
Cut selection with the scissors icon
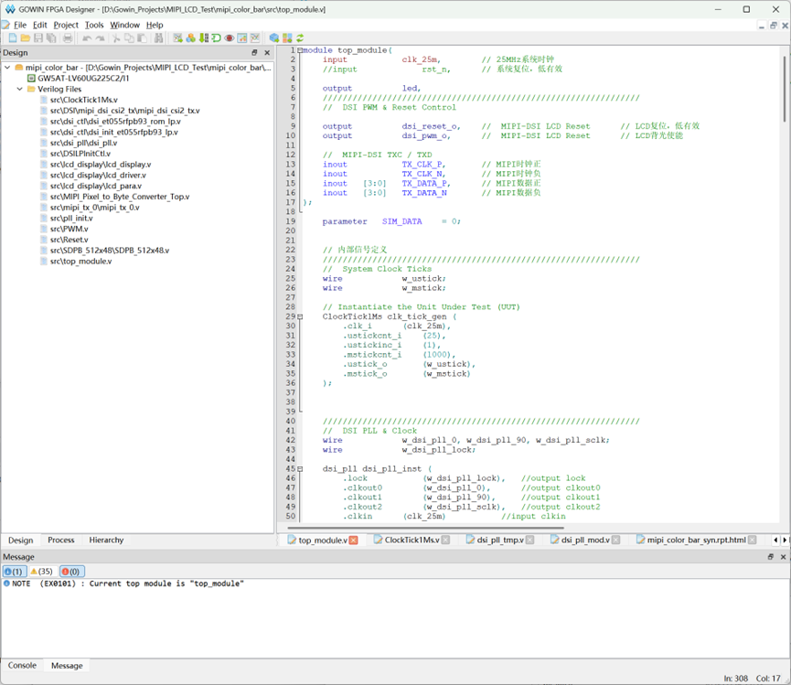(x=116, y=38)
